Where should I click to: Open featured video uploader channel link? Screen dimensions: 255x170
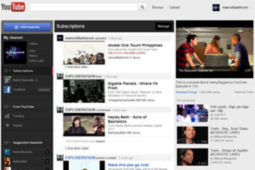point(187,92)
